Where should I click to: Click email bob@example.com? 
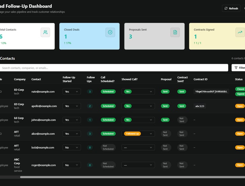click(x=43, y=147)
